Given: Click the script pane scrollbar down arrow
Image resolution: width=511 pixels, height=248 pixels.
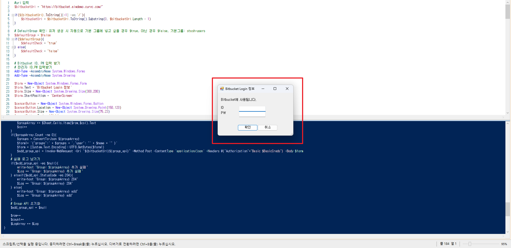Looking at the screenshot, I should click(508, 113).
